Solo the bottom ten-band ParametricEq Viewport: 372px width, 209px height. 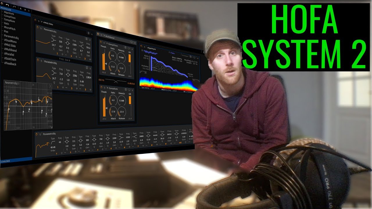[x=40, y=134]
